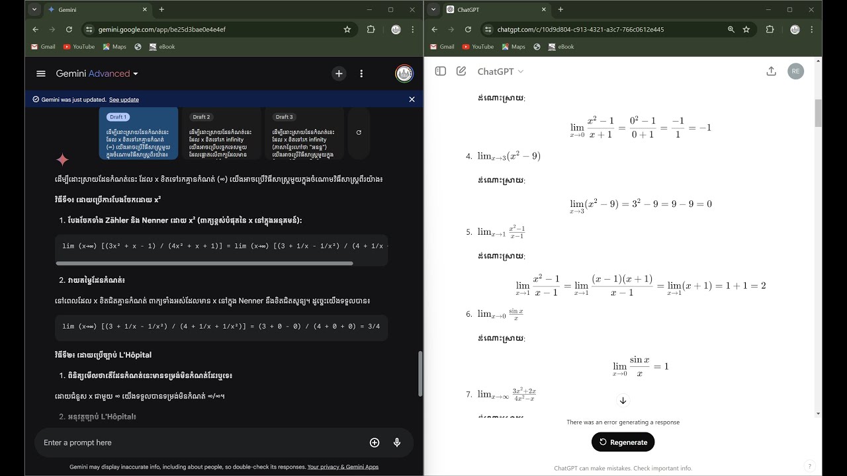The image size is (847, 476).
Task: Open profile icon in ChatGPT Chrome toolbar
Action: pyautogui.click(x=795, y=30)
